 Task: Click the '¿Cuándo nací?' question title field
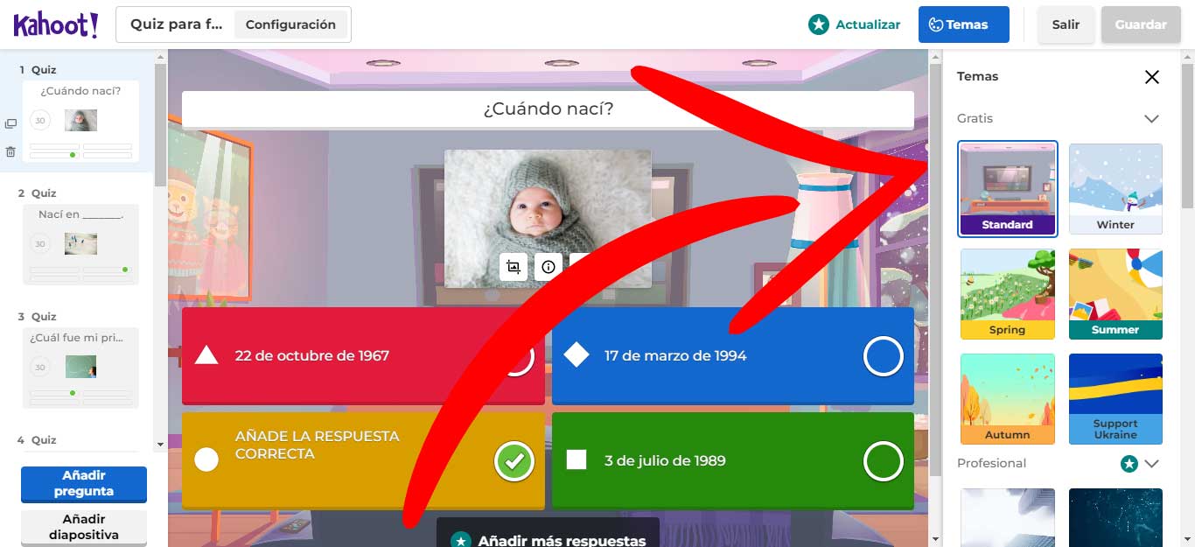click(x=548, y=109)
